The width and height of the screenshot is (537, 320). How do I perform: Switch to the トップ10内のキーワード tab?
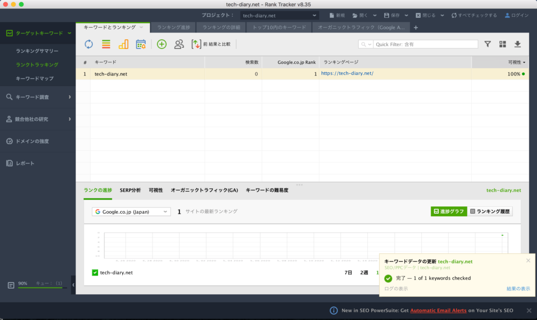click(279, 27)
